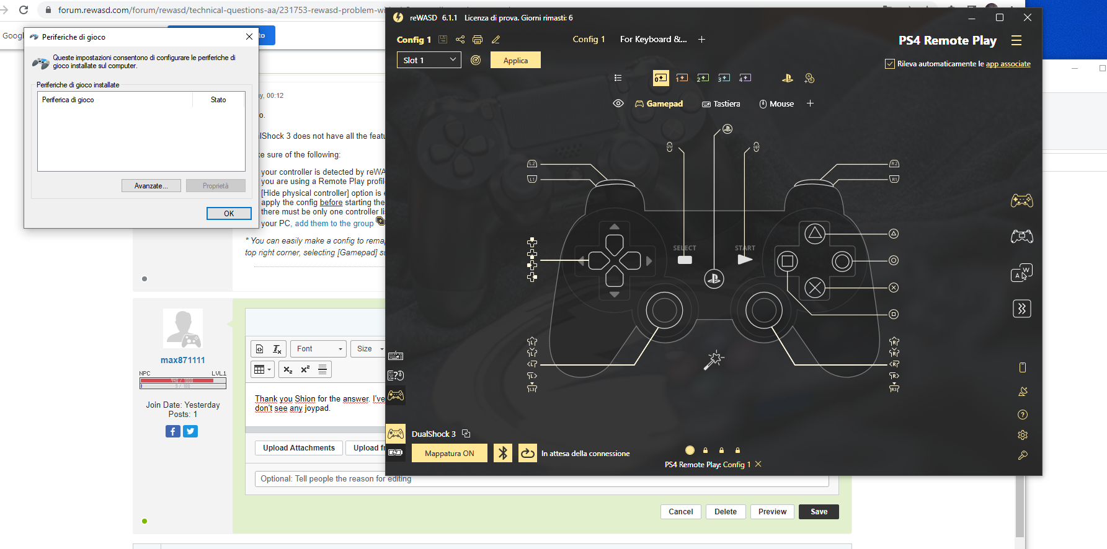
Task: Select the 'For Keyboard &...' config tab
Action: (653, 39)
